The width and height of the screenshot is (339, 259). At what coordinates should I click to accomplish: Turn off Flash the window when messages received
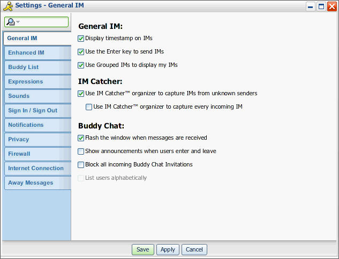(81, 138)
